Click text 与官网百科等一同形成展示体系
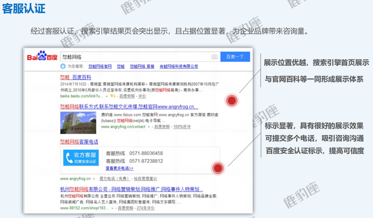 click(314, 79)
